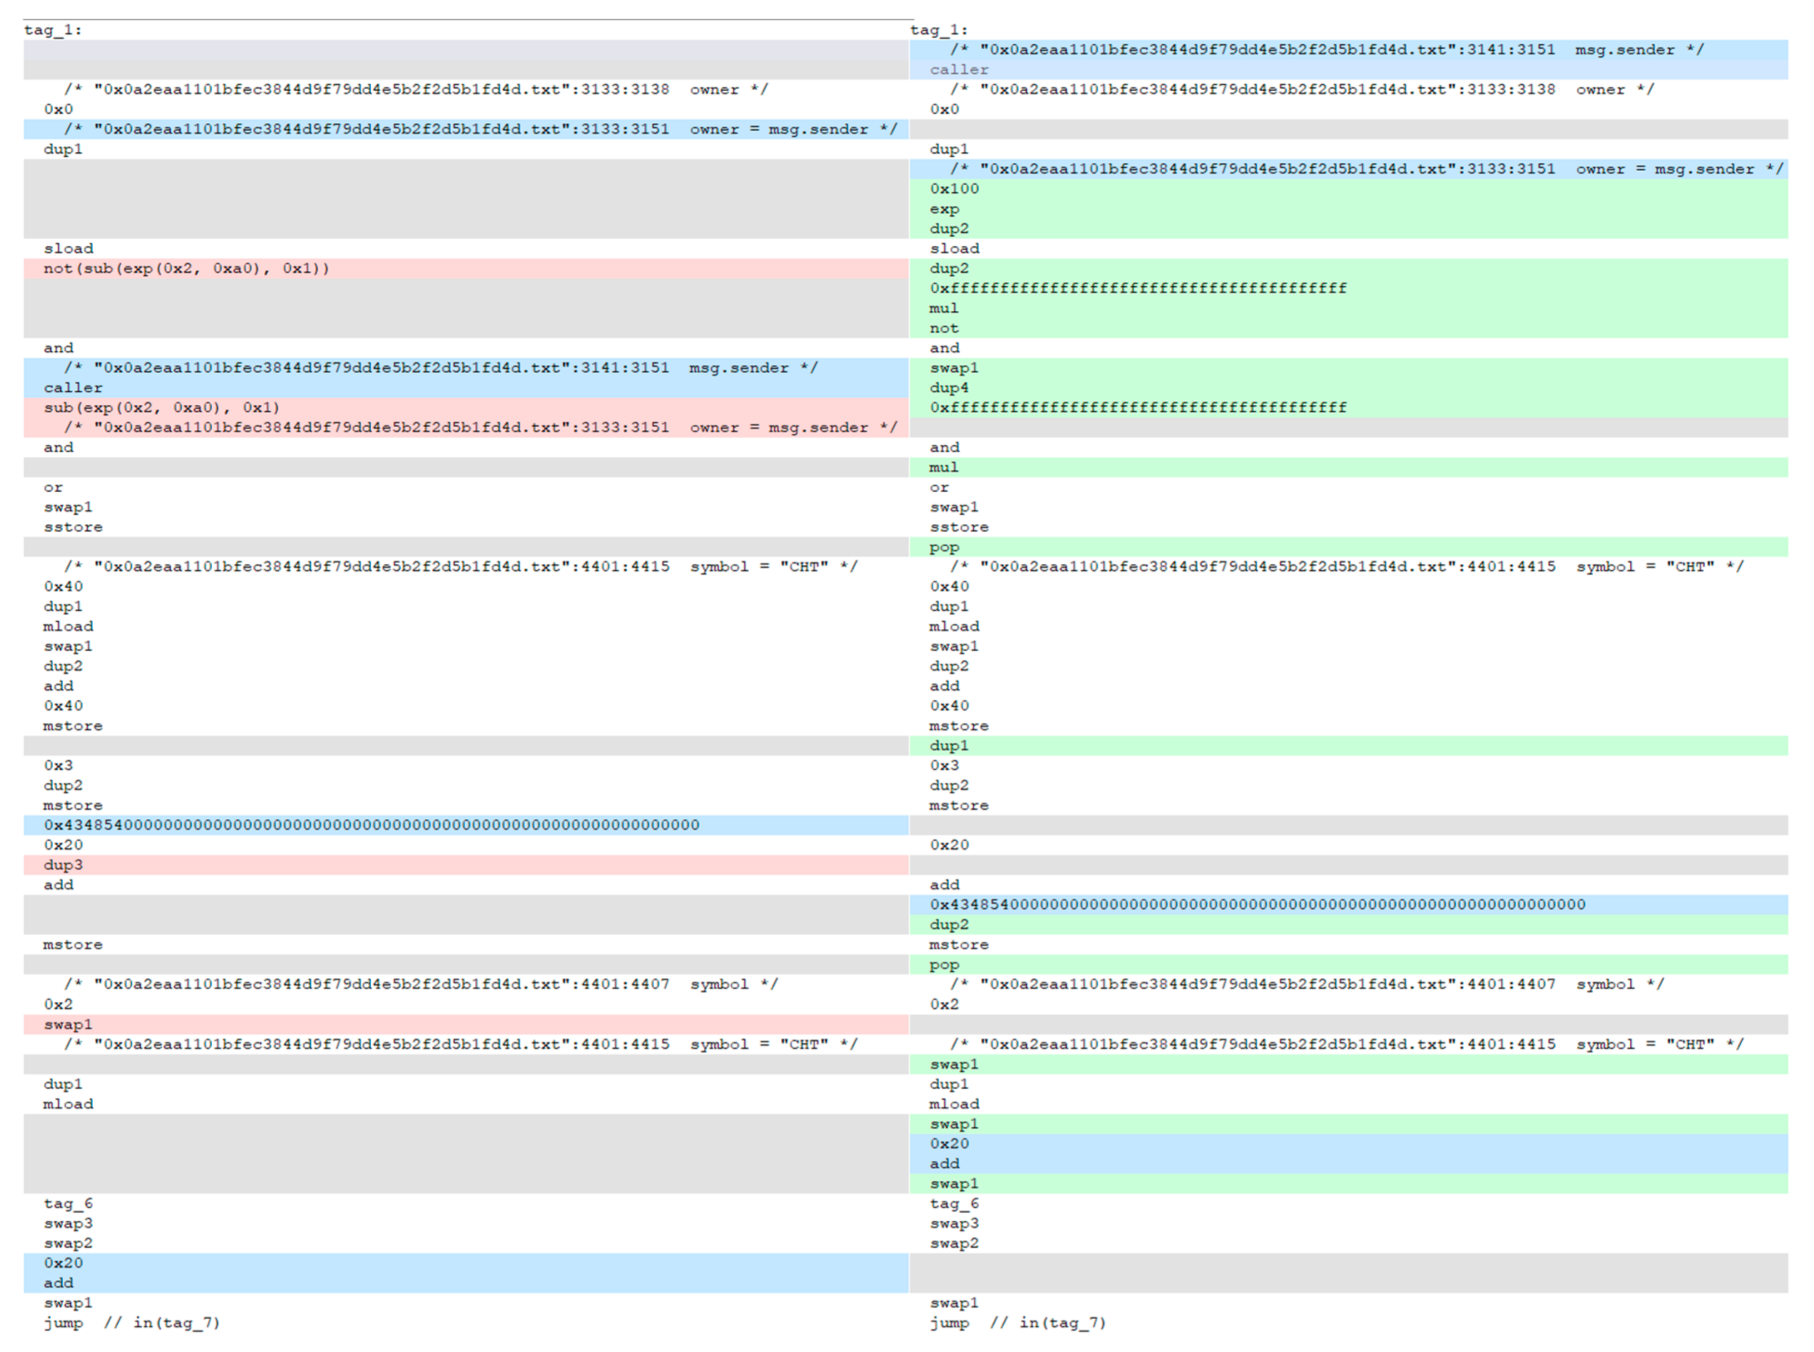Click the right tag_1 label
This screenshot has width=1814, height=1352.
938,30
